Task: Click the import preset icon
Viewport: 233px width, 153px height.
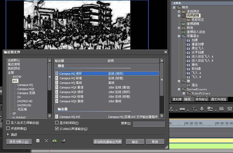Action: [x=54, y=141]
